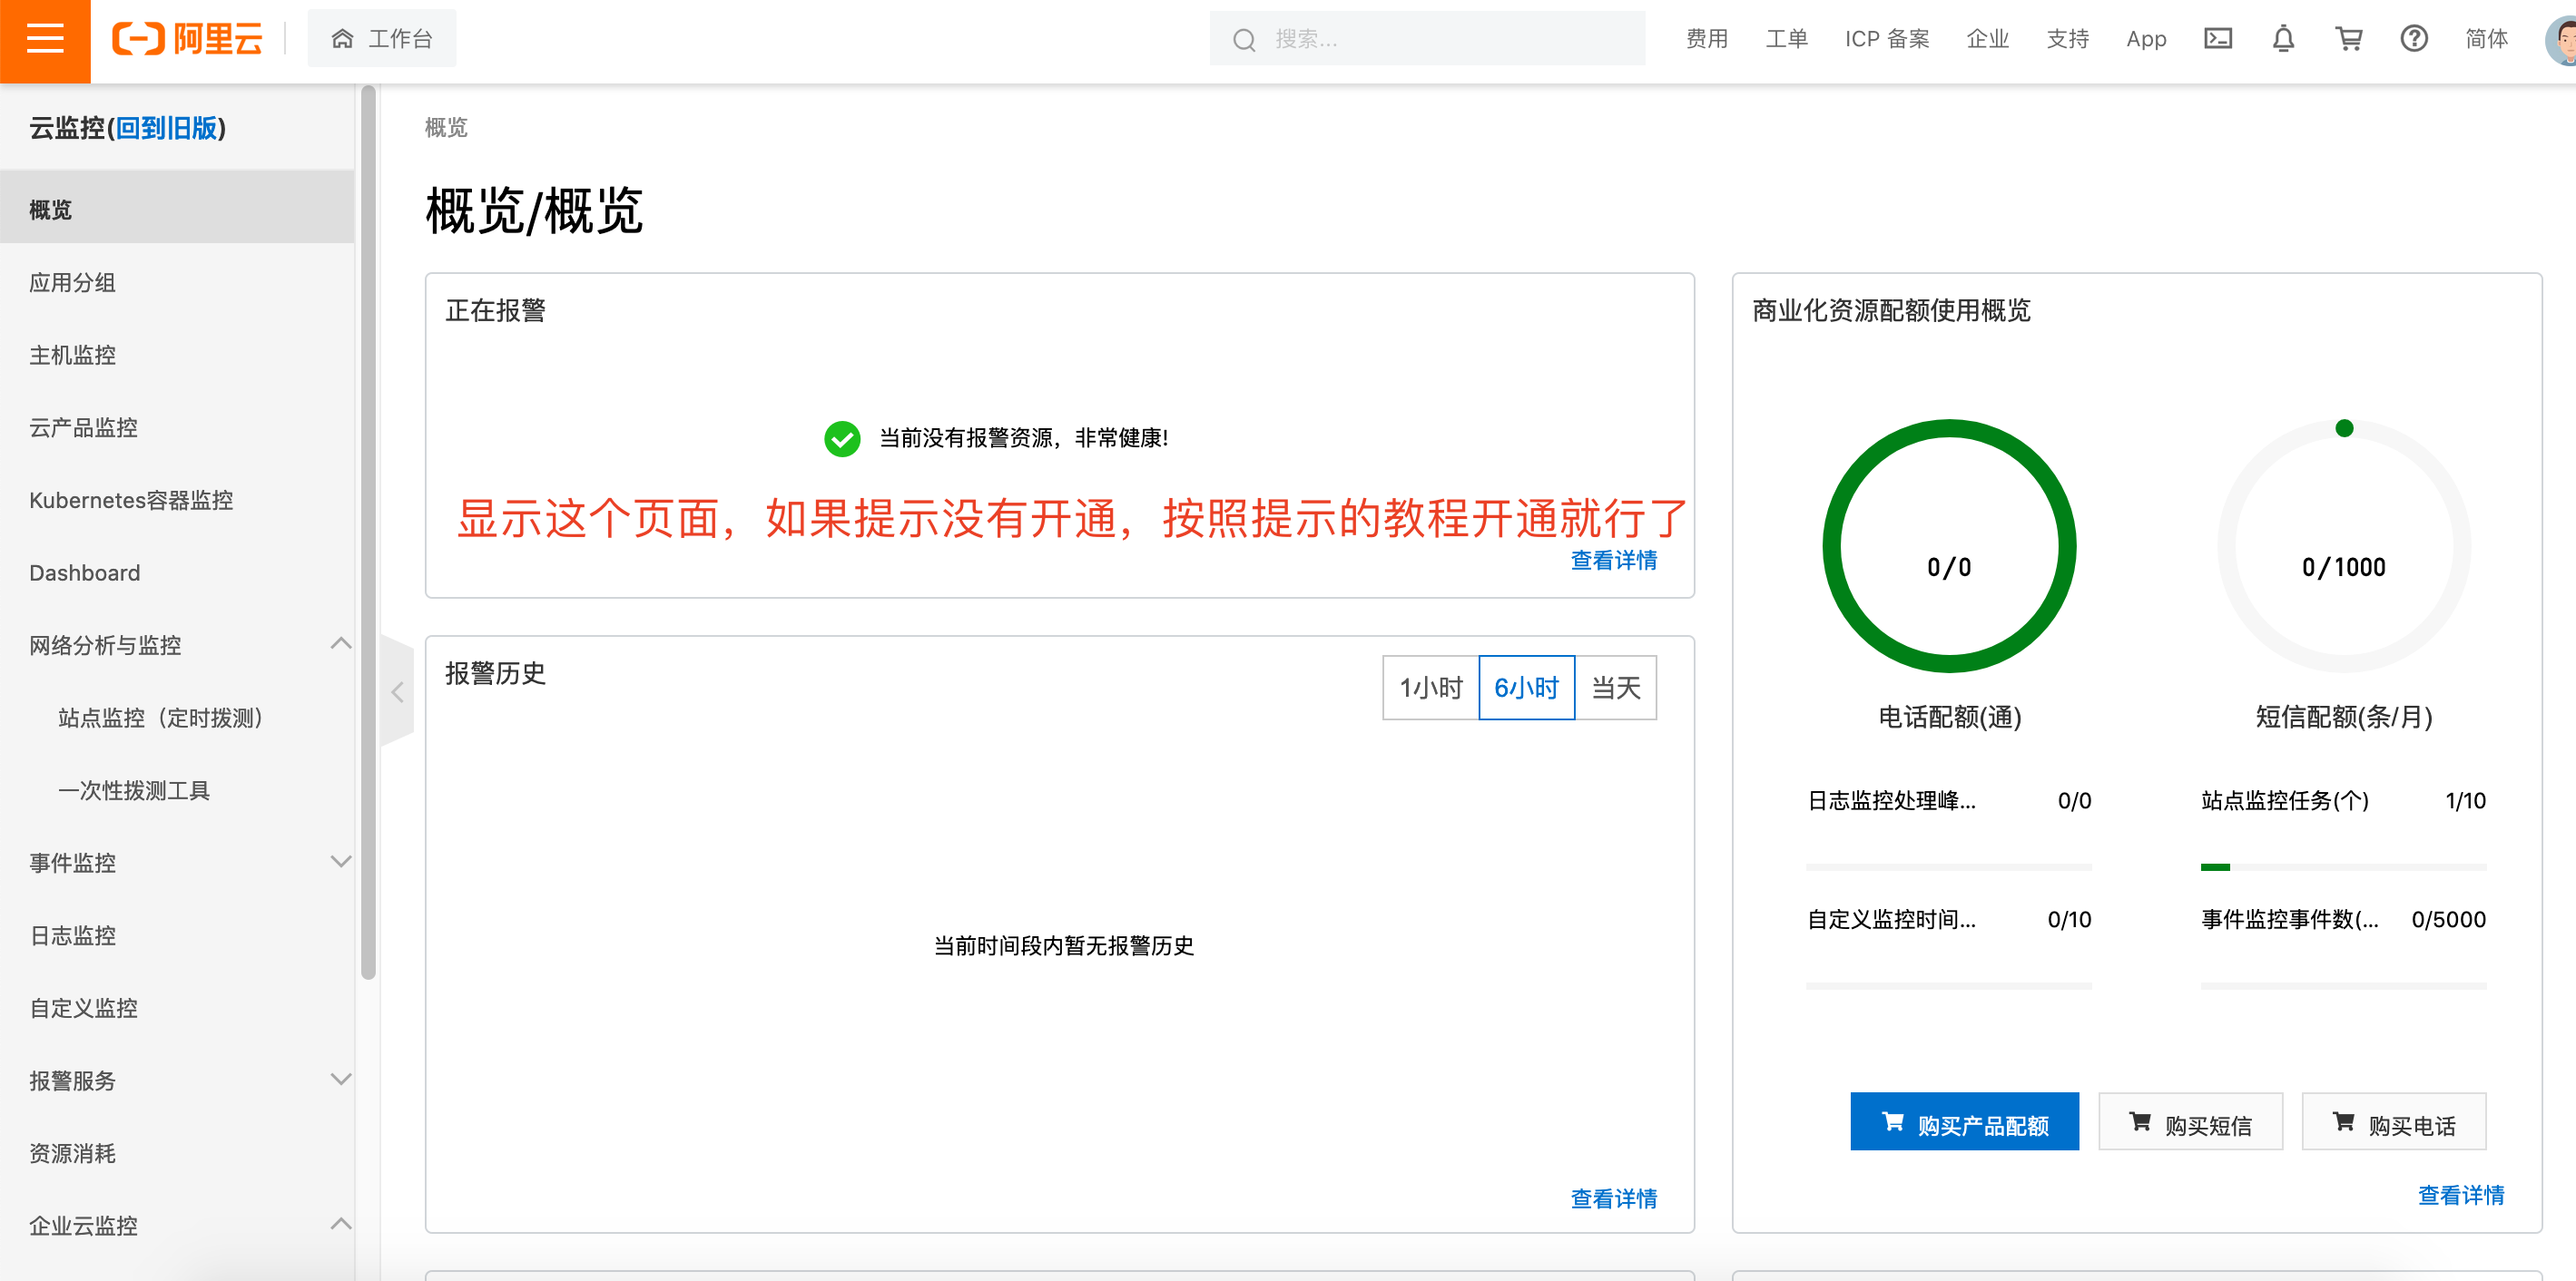Open the help question mark icon

[x=2414, y=39]
